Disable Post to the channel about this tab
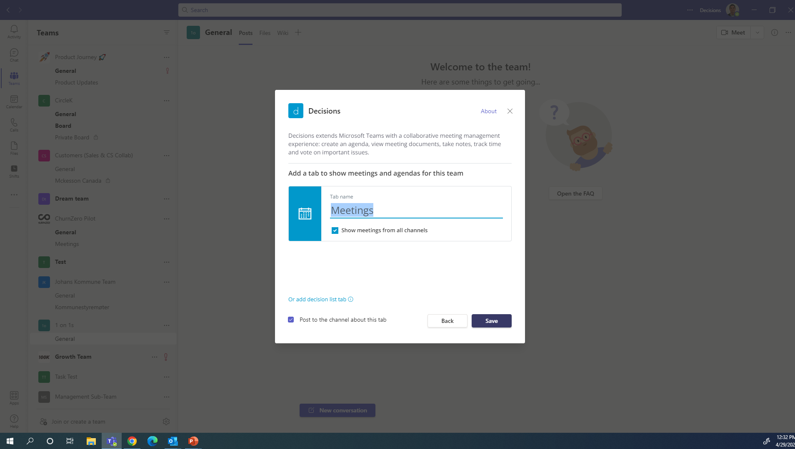795x449 pixels. 291,320
